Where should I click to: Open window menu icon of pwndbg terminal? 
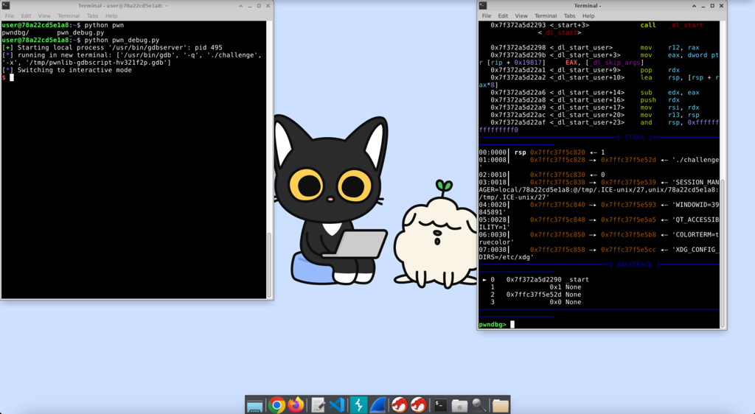pos(483,6)
